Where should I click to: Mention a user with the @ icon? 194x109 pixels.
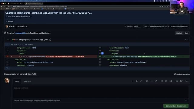click(x=177, y=81)
